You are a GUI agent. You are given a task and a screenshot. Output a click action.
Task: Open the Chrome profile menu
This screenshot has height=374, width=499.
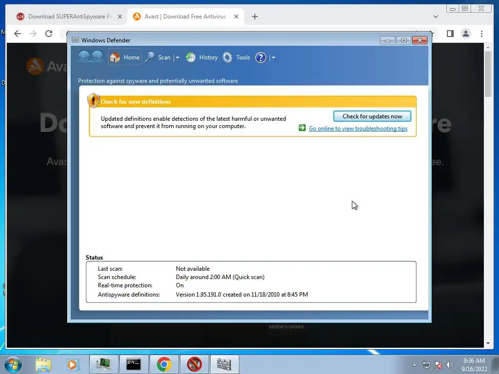click(x=465, y=34)
